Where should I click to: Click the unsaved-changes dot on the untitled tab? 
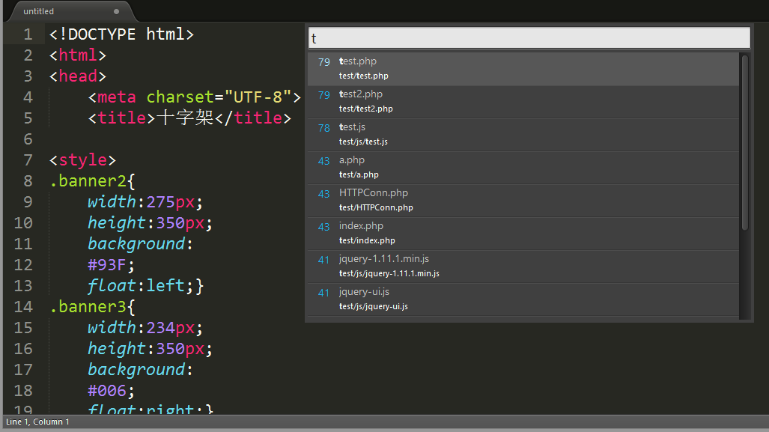tap(116, 11)
